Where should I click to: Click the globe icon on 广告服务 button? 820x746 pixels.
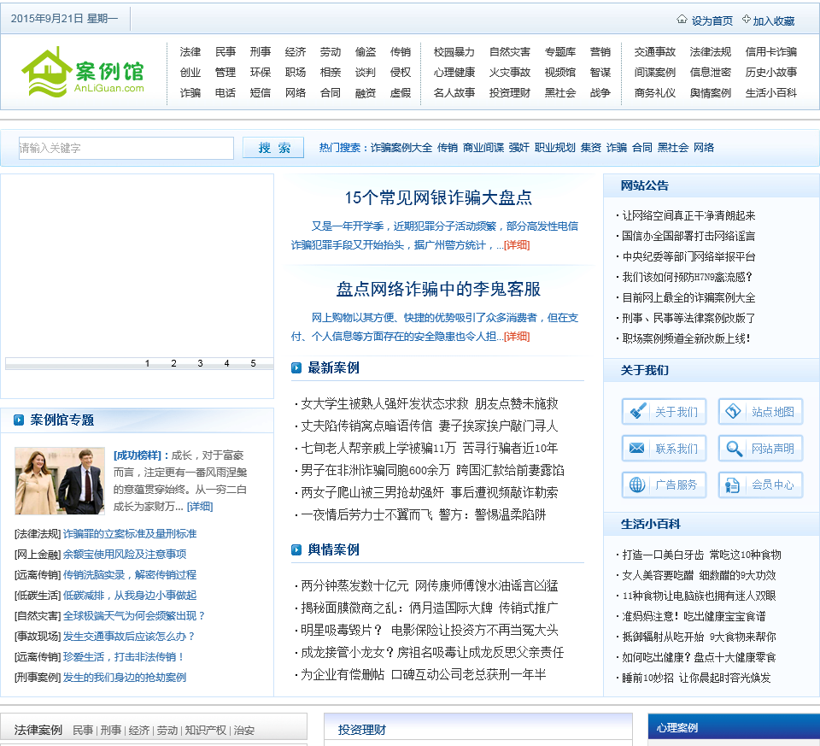[637, 485]
